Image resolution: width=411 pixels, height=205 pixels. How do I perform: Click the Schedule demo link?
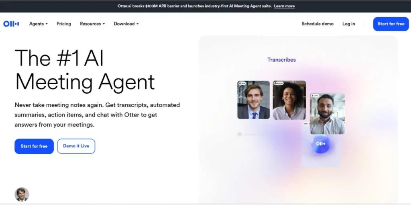coord(317,24)
